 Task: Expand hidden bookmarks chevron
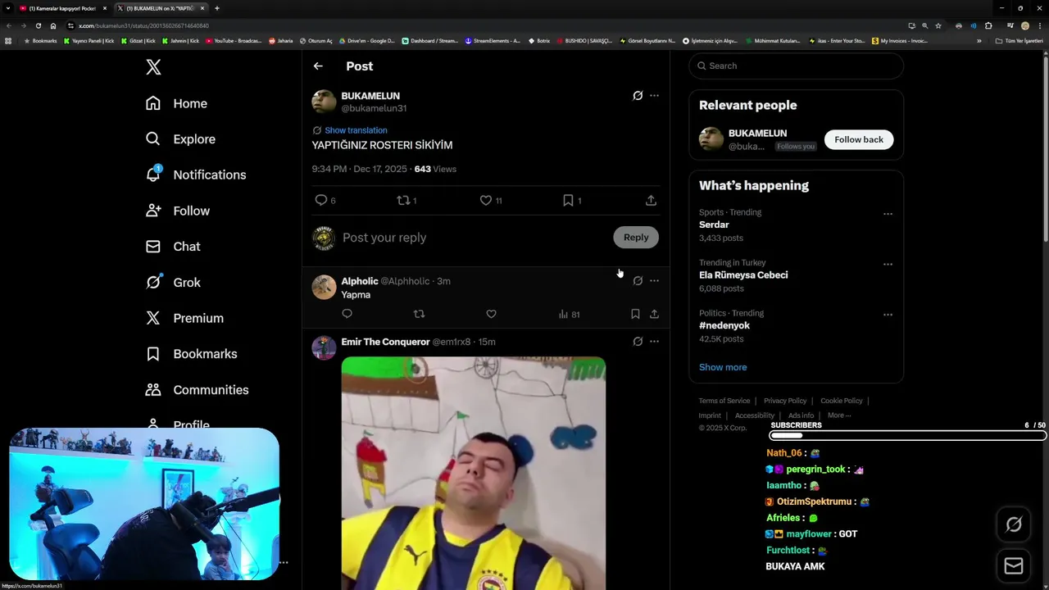[x=979, y=41]
